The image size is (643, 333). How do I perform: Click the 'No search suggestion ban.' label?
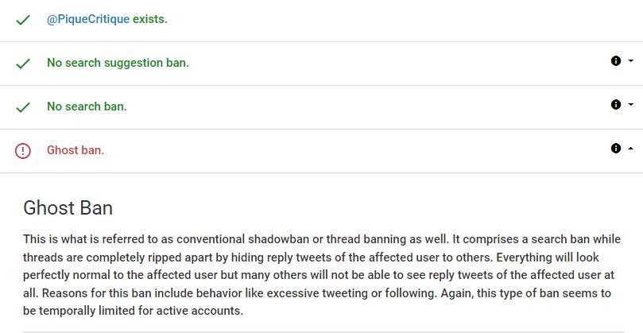118,63
